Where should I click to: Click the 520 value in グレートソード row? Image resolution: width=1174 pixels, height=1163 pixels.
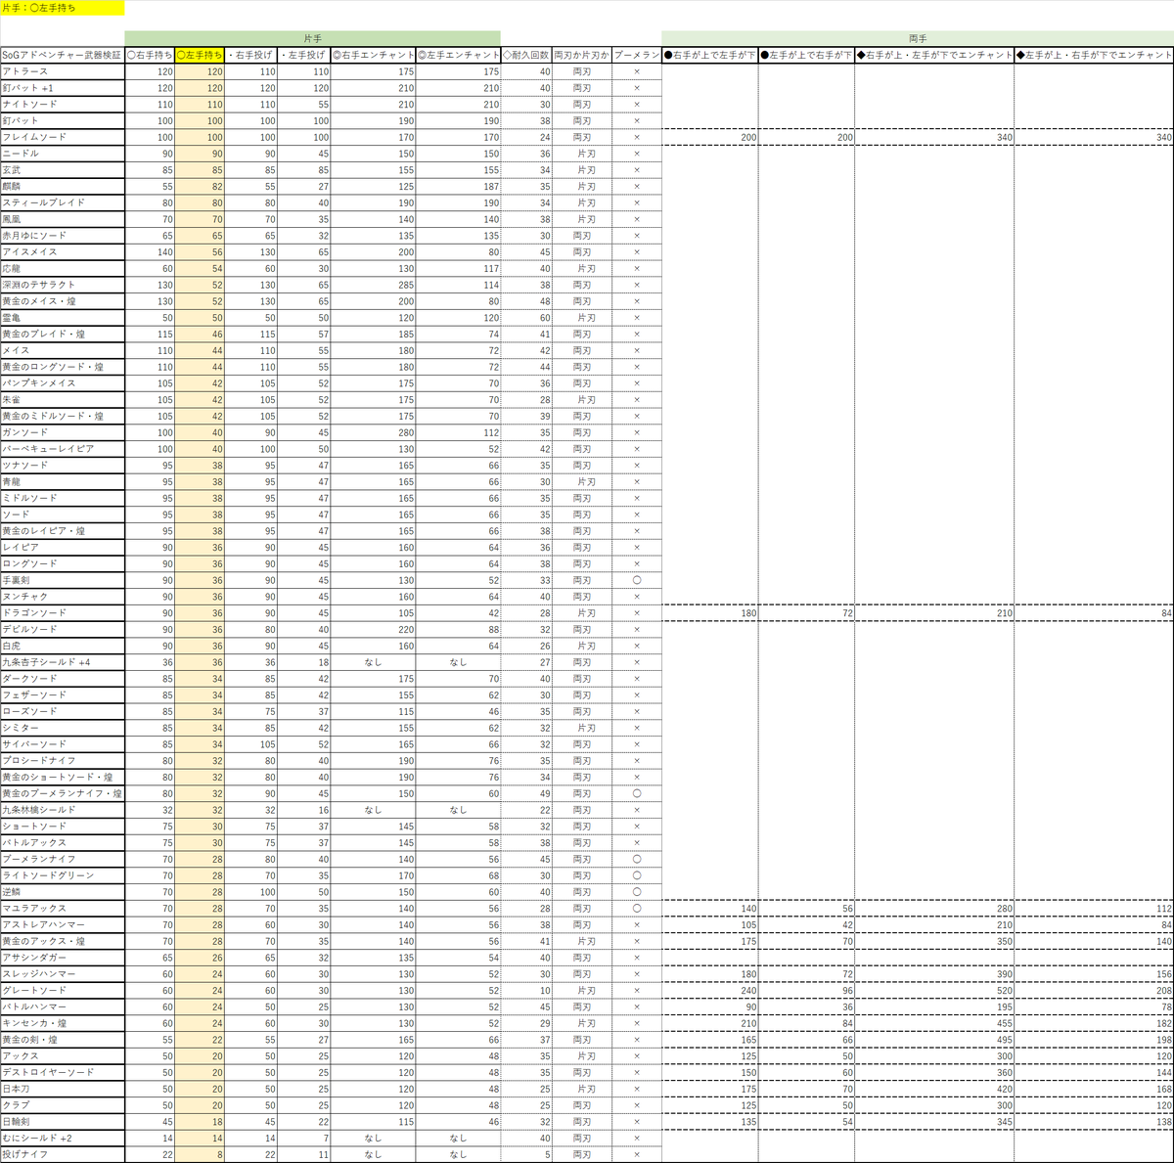point(935,991)
